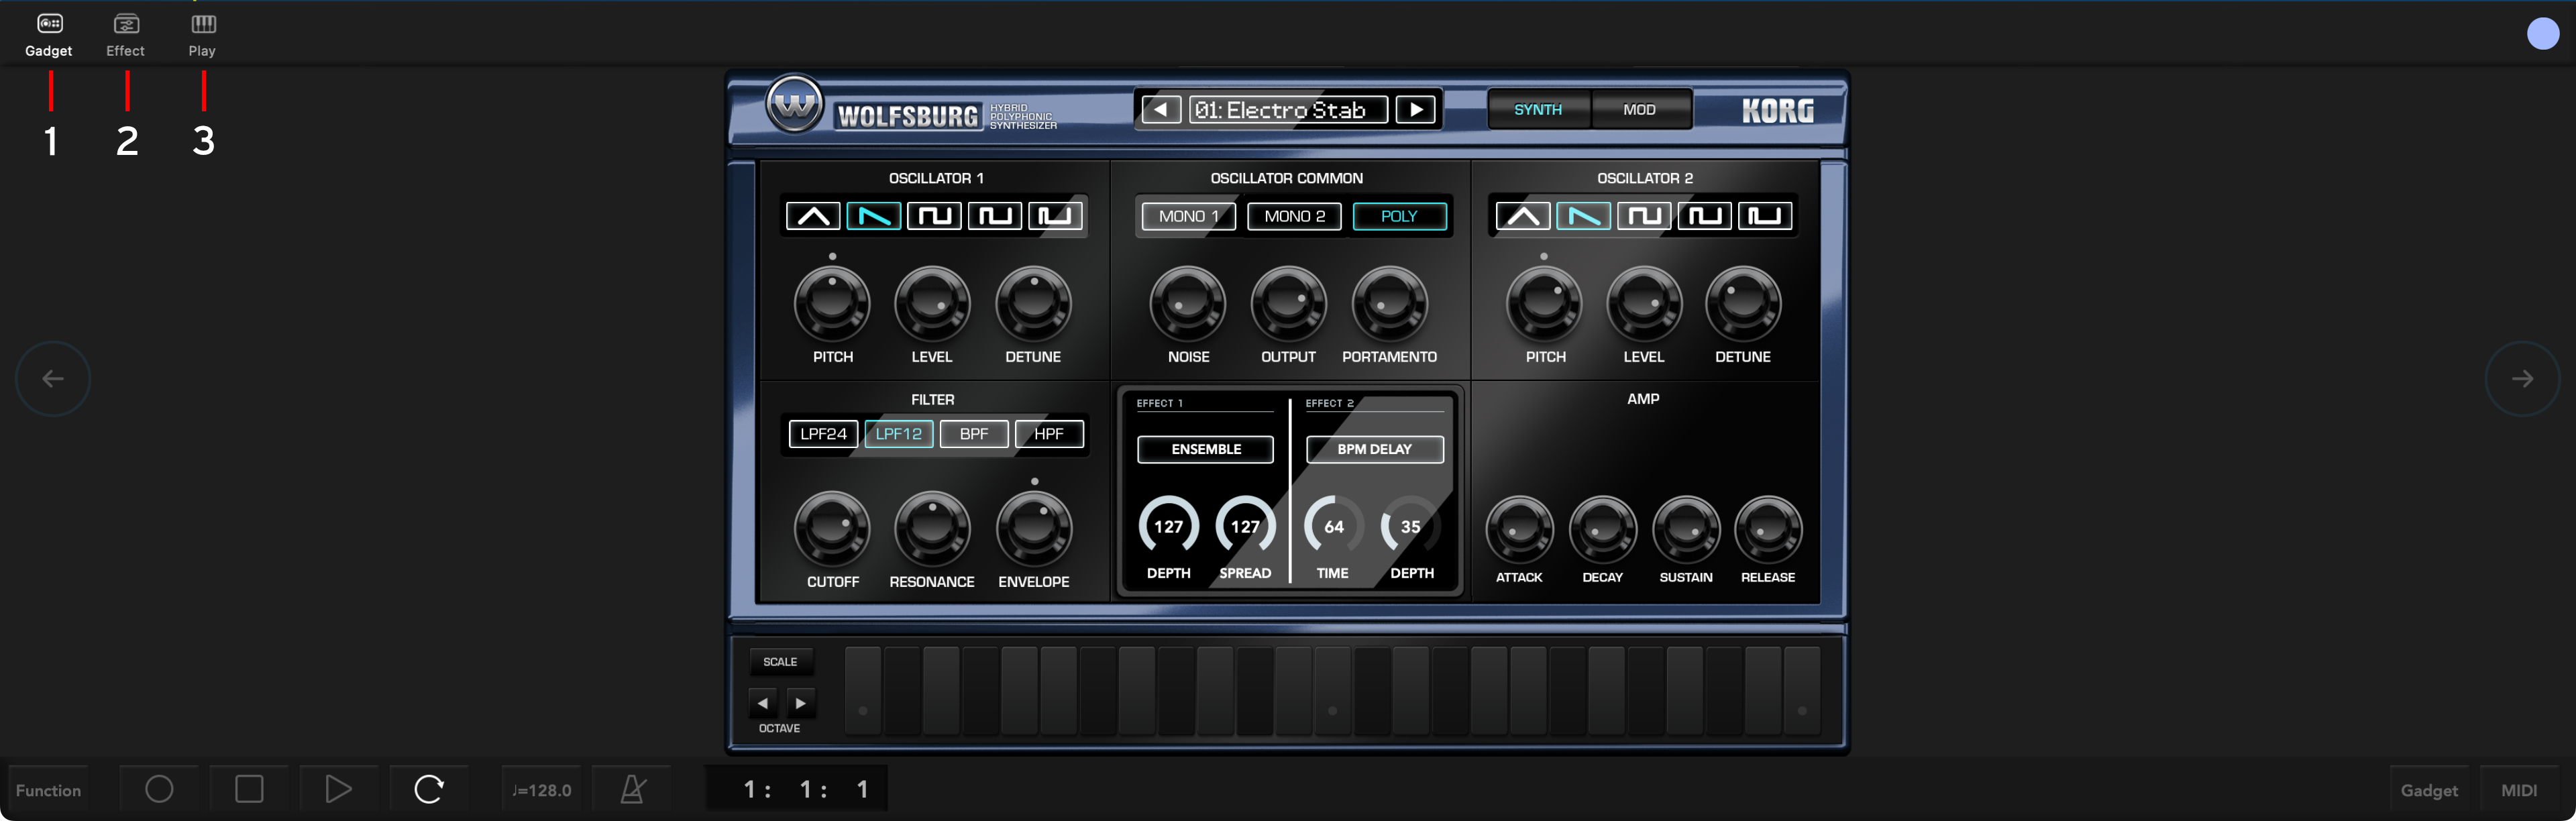Shift octave up arrow
2576x821 pixels.
pos(801,703)
